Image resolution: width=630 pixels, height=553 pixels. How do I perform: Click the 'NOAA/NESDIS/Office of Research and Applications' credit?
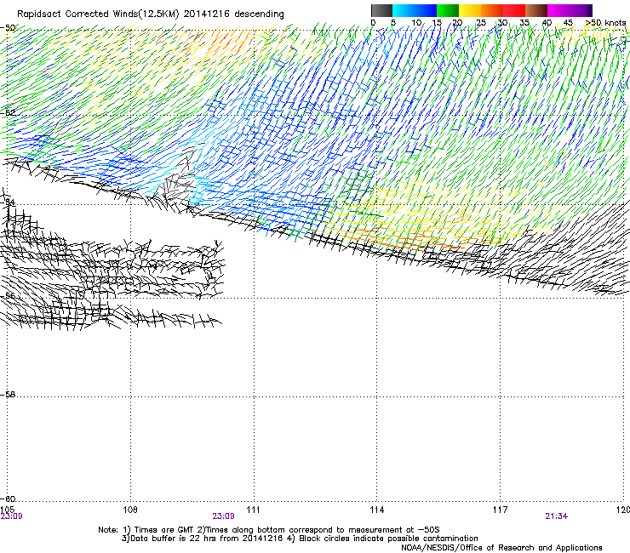pyautogui.click(x=501, y=548)
